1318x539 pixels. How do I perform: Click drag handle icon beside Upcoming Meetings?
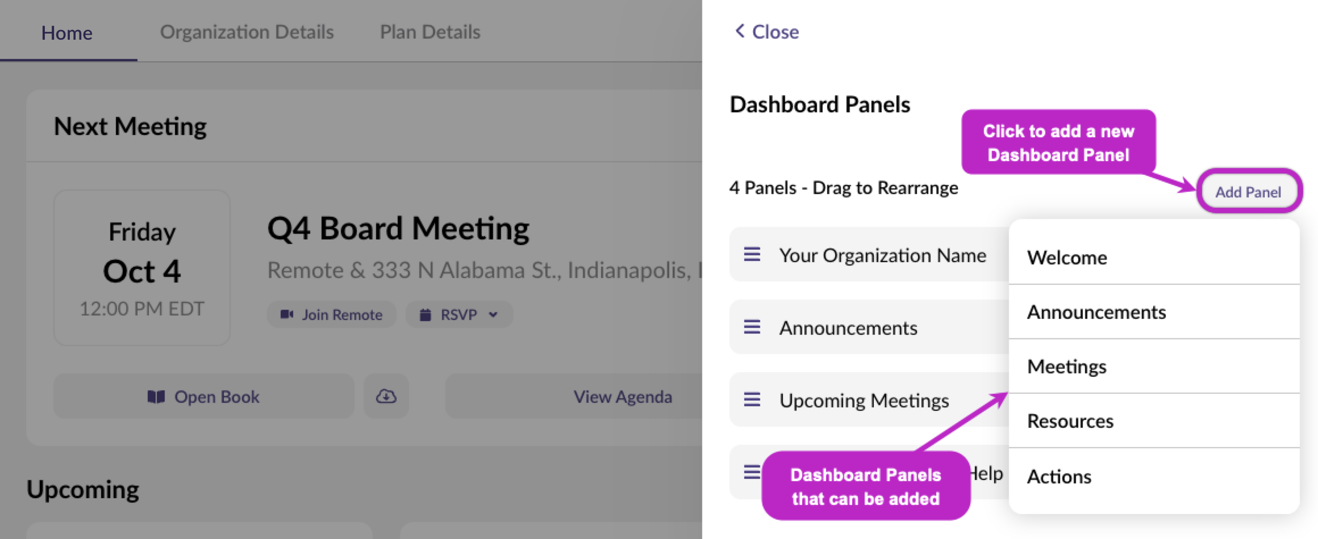coord(752,400)
